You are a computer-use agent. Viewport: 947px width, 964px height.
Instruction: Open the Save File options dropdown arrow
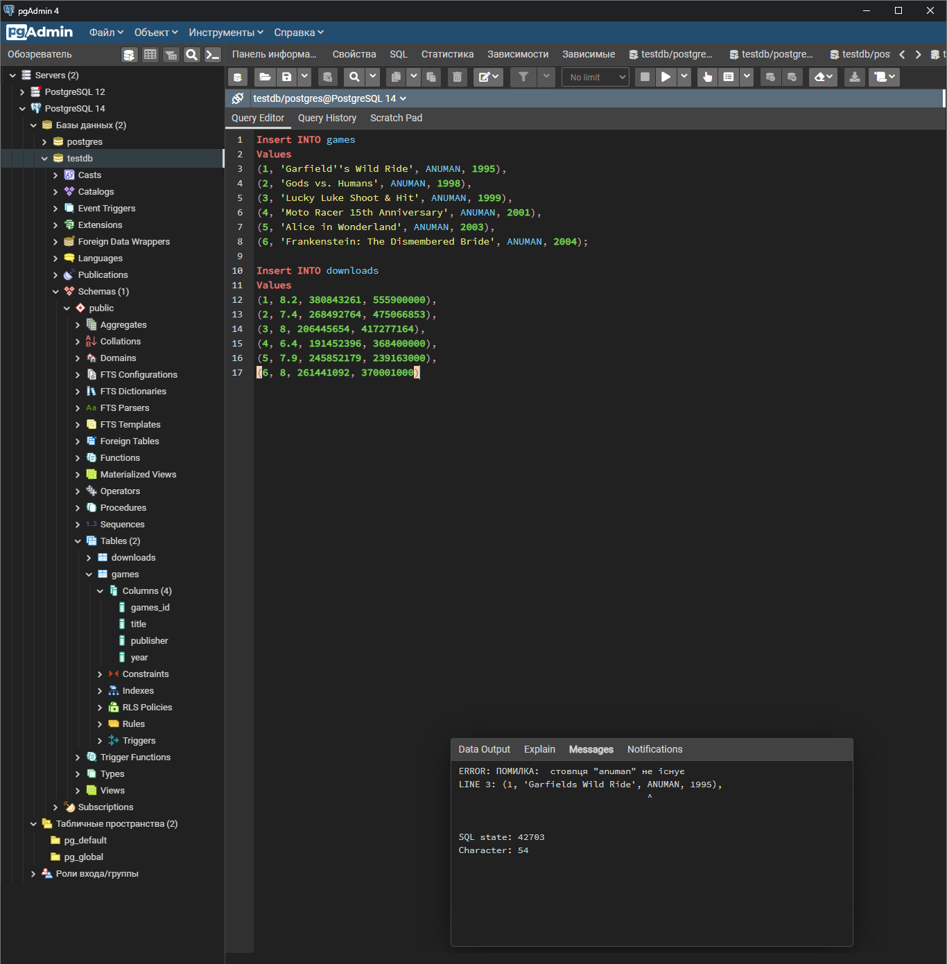(304, 77)
